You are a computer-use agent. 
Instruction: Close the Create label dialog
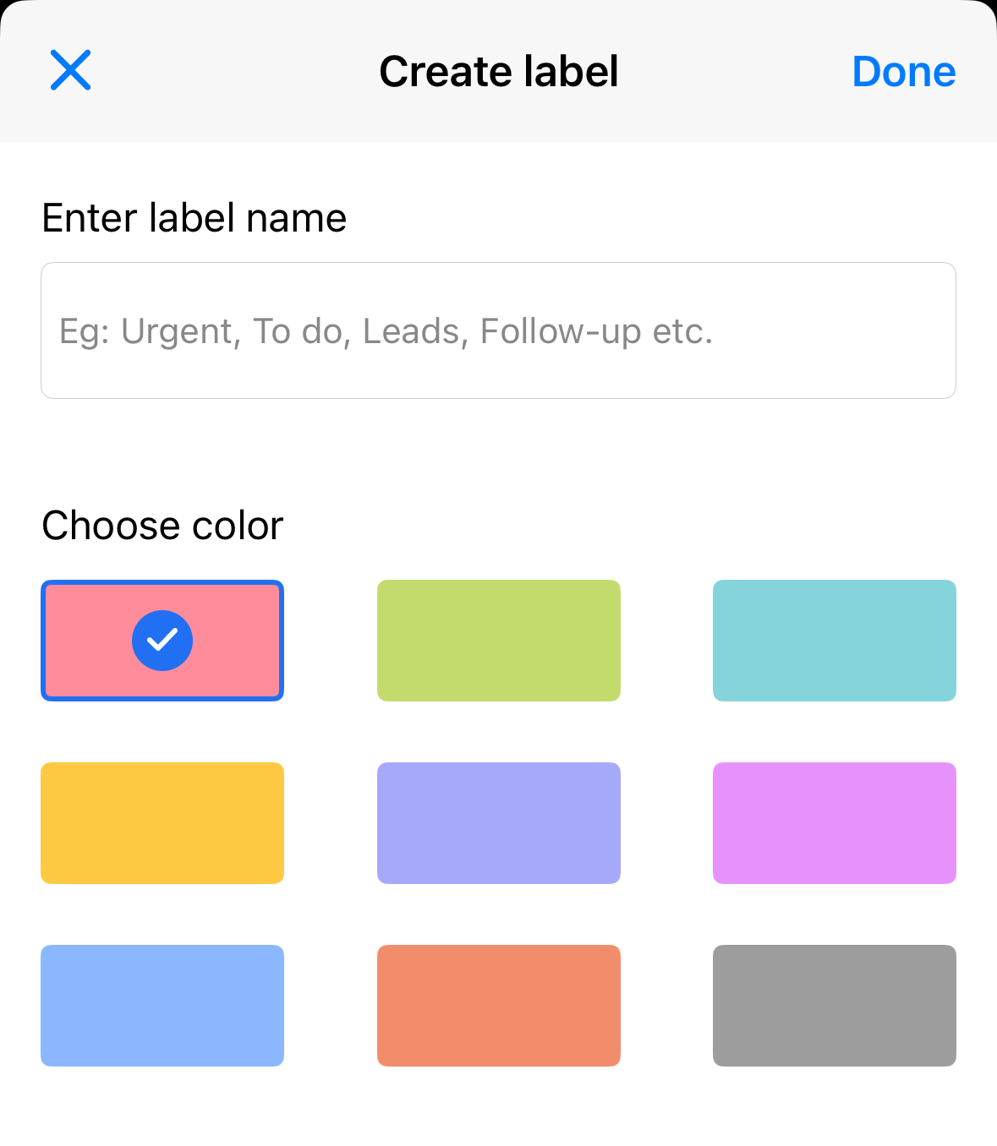tap(71, 70)
